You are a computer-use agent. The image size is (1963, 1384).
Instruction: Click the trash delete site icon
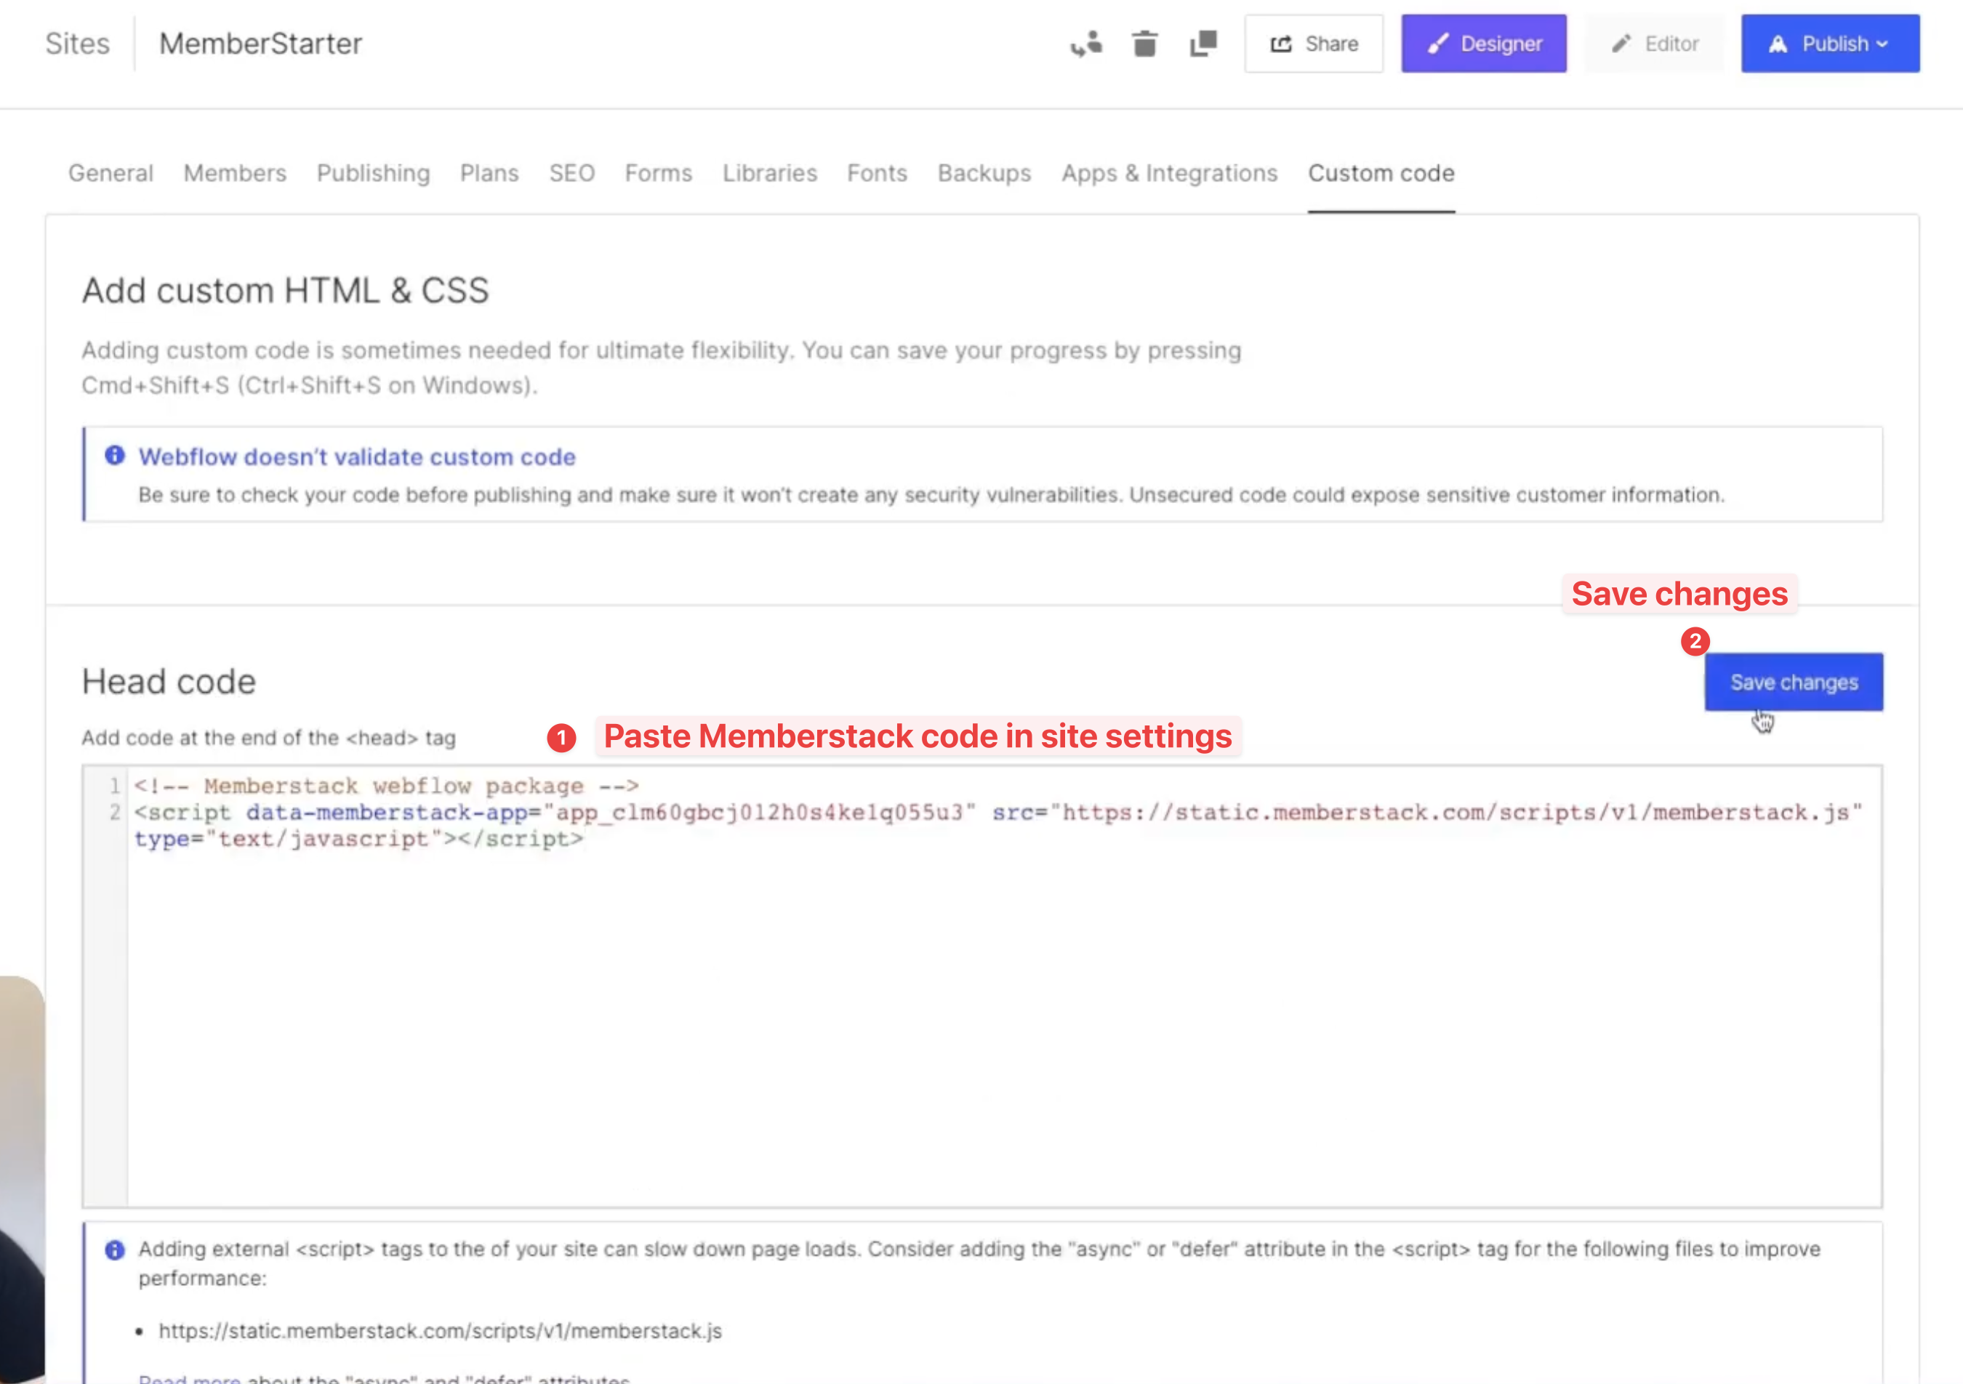pyautogui.click(x=1145, y=44)
